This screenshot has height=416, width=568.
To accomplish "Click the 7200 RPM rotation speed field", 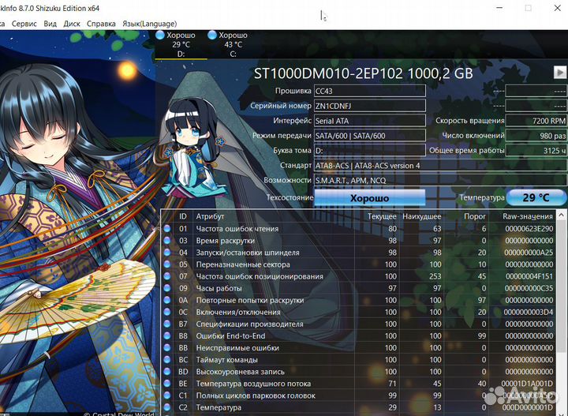I will pos(536,121).
